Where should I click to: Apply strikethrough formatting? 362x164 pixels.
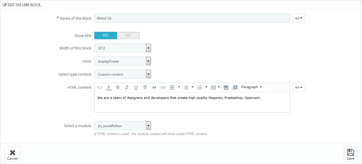145,87
